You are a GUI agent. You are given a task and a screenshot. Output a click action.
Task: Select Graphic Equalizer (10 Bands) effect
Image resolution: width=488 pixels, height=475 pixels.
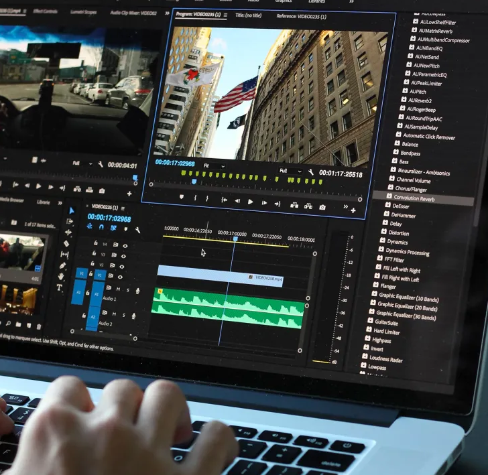point(408,297)
